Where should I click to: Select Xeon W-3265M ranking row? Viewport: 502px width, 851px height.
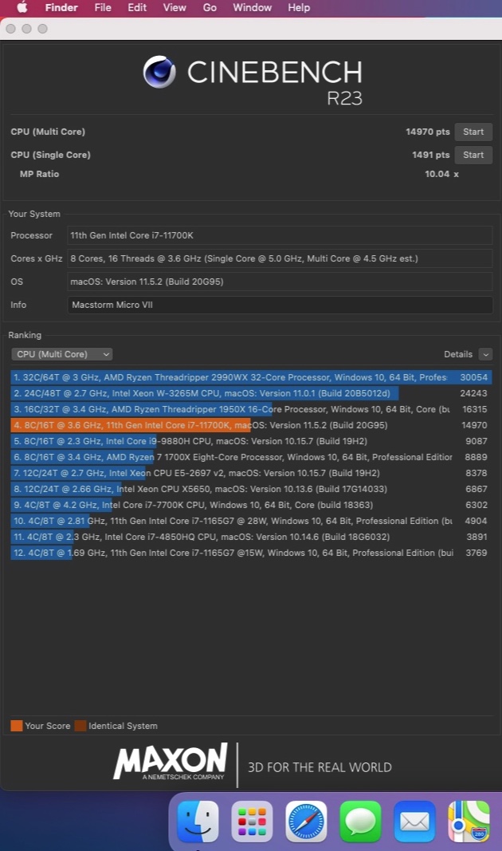tap(251, 393)
